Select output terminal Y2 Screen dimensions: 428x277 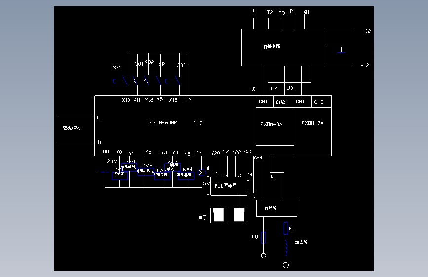(x=148, y=152)
